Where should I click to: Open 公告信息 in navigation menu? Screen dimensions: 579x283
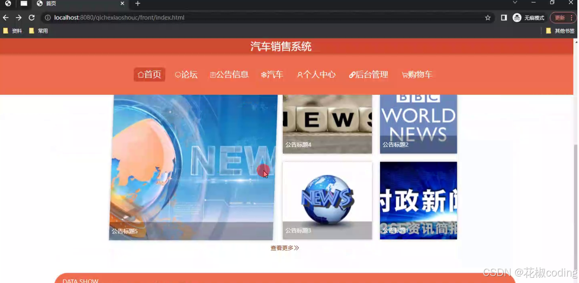coord(229,75)
